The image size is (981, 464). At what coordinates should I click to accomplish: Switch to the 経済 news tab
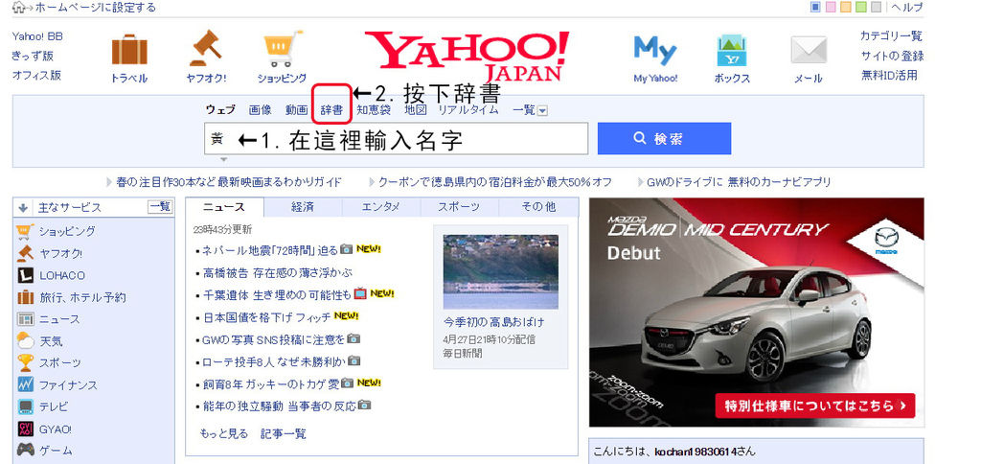[x=303, y=207]
